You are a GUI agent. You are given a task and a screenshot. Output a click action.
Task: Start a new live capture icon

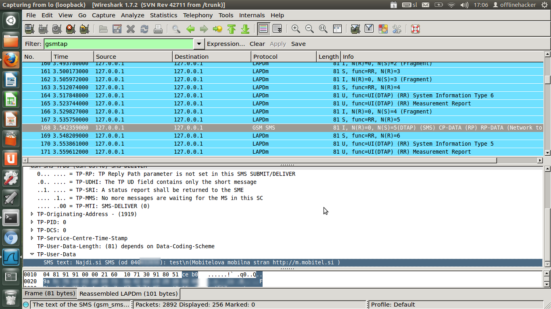tap(57, 29)
